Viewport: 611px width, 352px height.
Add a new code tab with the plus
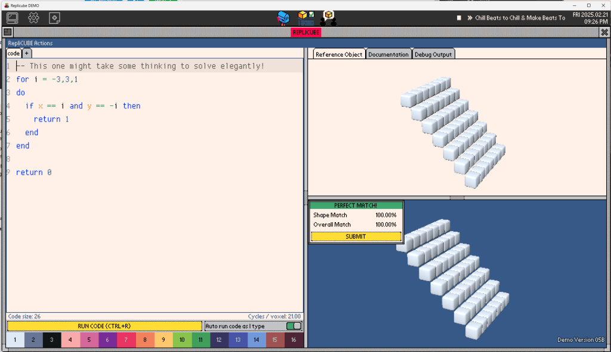(x=26, y=54)
